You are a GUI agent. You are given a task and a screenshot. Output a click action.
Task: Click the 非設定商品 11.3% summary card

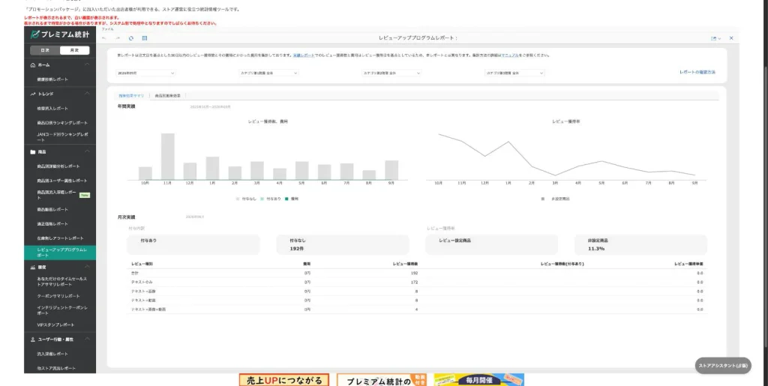pyautogui.click(x=640, y=244)
